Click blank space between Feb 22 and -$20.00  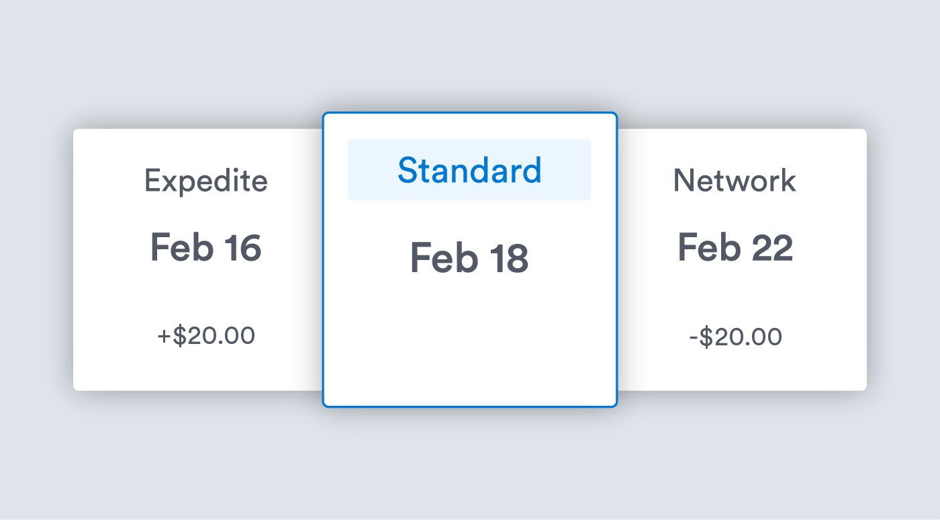pos(735,292)
